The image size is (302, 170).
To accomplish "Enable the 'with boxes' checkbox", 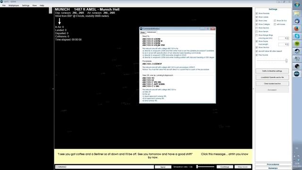I will point(275,24).
